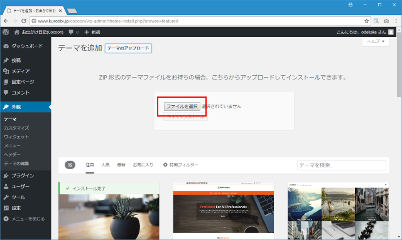Open the Chrome three-dot menu
The image size is (402, 240).
pos(396,21)
